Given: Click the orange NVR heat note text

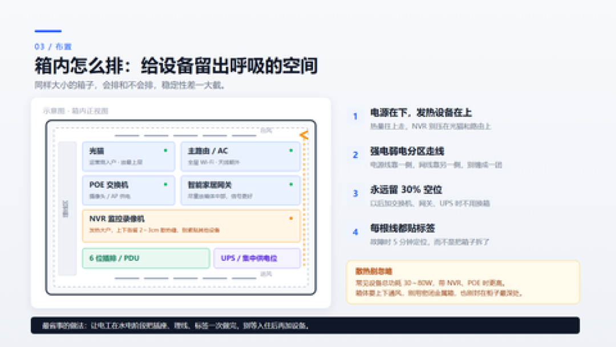Looking at the screenshot, I should (x=155, y=230).
